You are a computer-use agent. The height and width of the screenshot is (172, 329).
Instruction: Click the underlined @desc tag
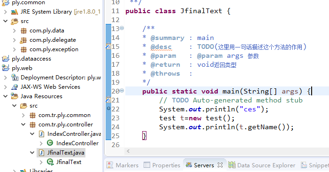point(161,47)
